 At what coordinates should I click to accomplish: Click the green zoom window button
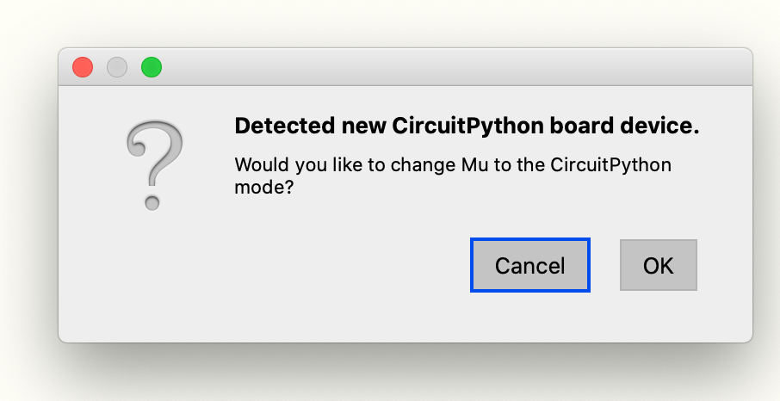point(152,67)
